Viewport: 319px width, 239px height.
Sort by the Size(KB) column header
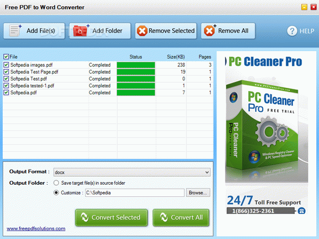tap(176, 57)
